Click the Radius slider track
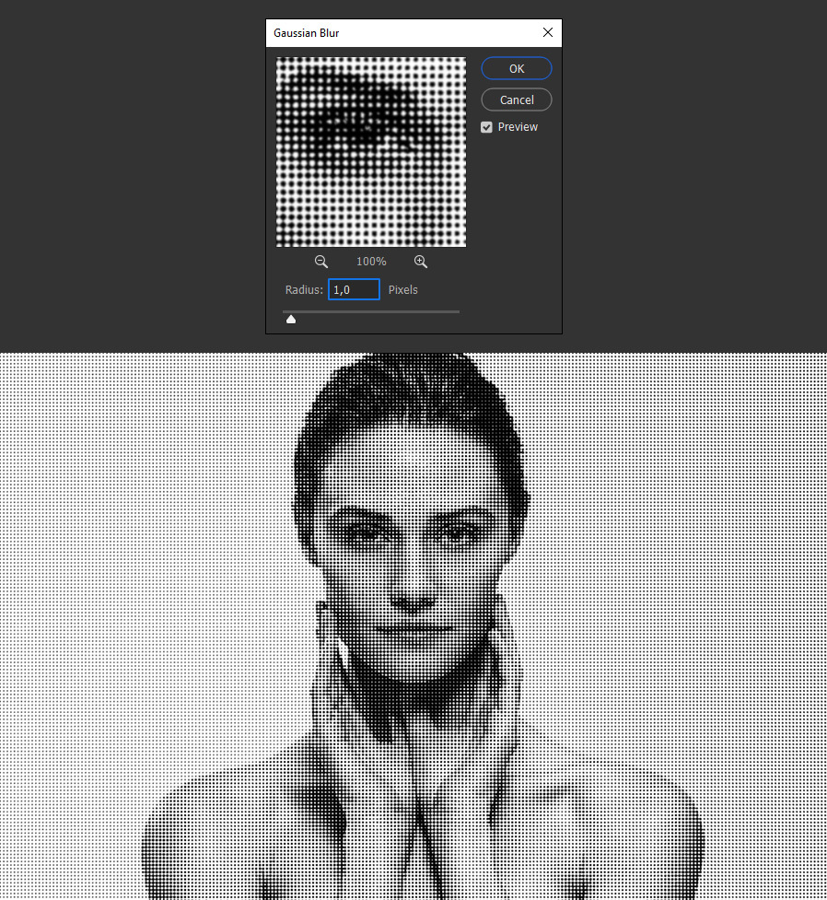Image resolution: width=827 pixels, height=900 pixels. click(x=371, y=311)
